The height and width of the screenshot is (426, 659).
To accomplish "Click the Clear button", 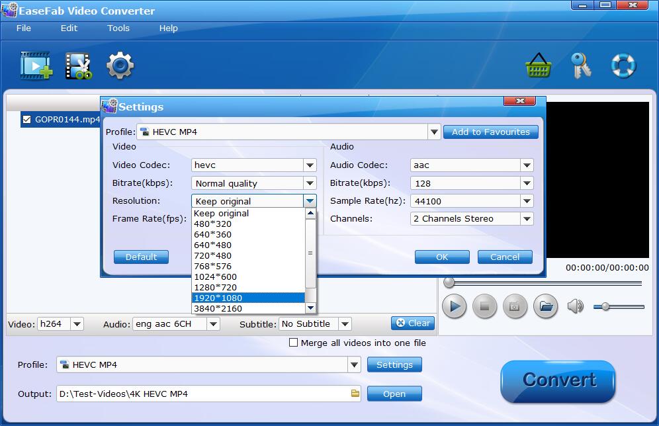I will tap(413, 323).
